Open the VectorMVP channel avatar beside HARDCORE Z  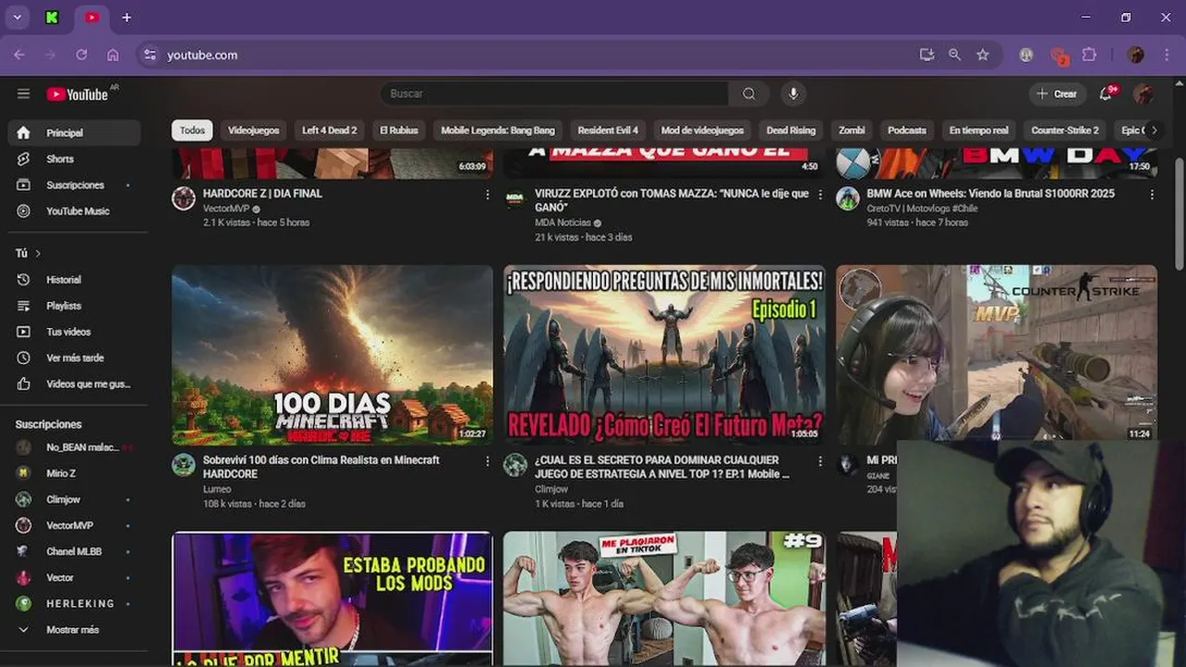tap(183, 198)
